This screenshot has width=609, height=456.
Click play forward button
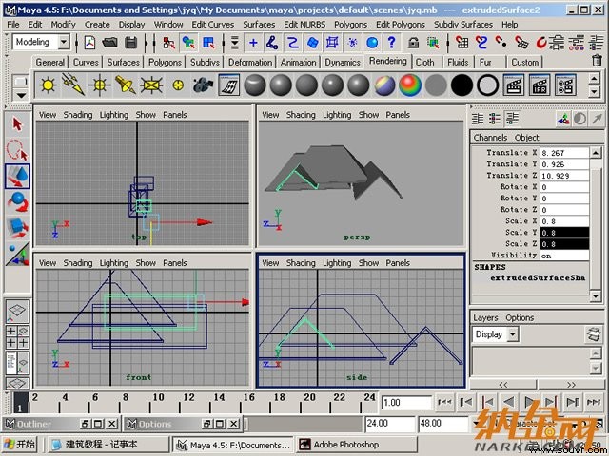[529, 402]
